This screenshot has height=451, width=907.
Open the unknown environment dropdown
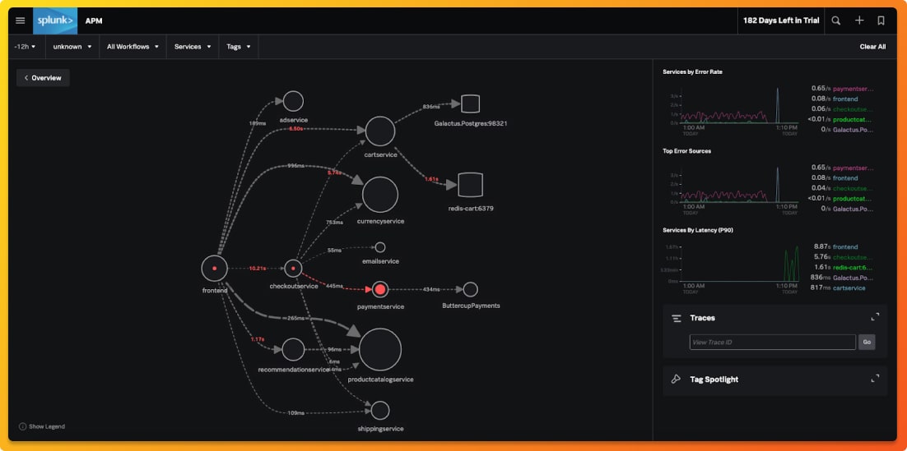tap(72, 47)
